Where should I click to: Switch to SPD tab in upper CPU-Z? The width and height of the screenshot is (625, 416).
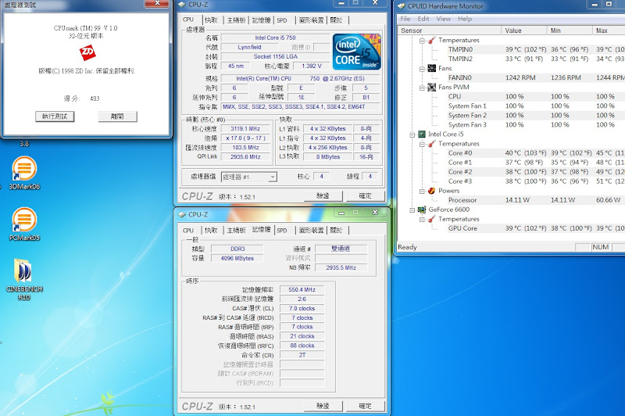click(x=282, y=20)
